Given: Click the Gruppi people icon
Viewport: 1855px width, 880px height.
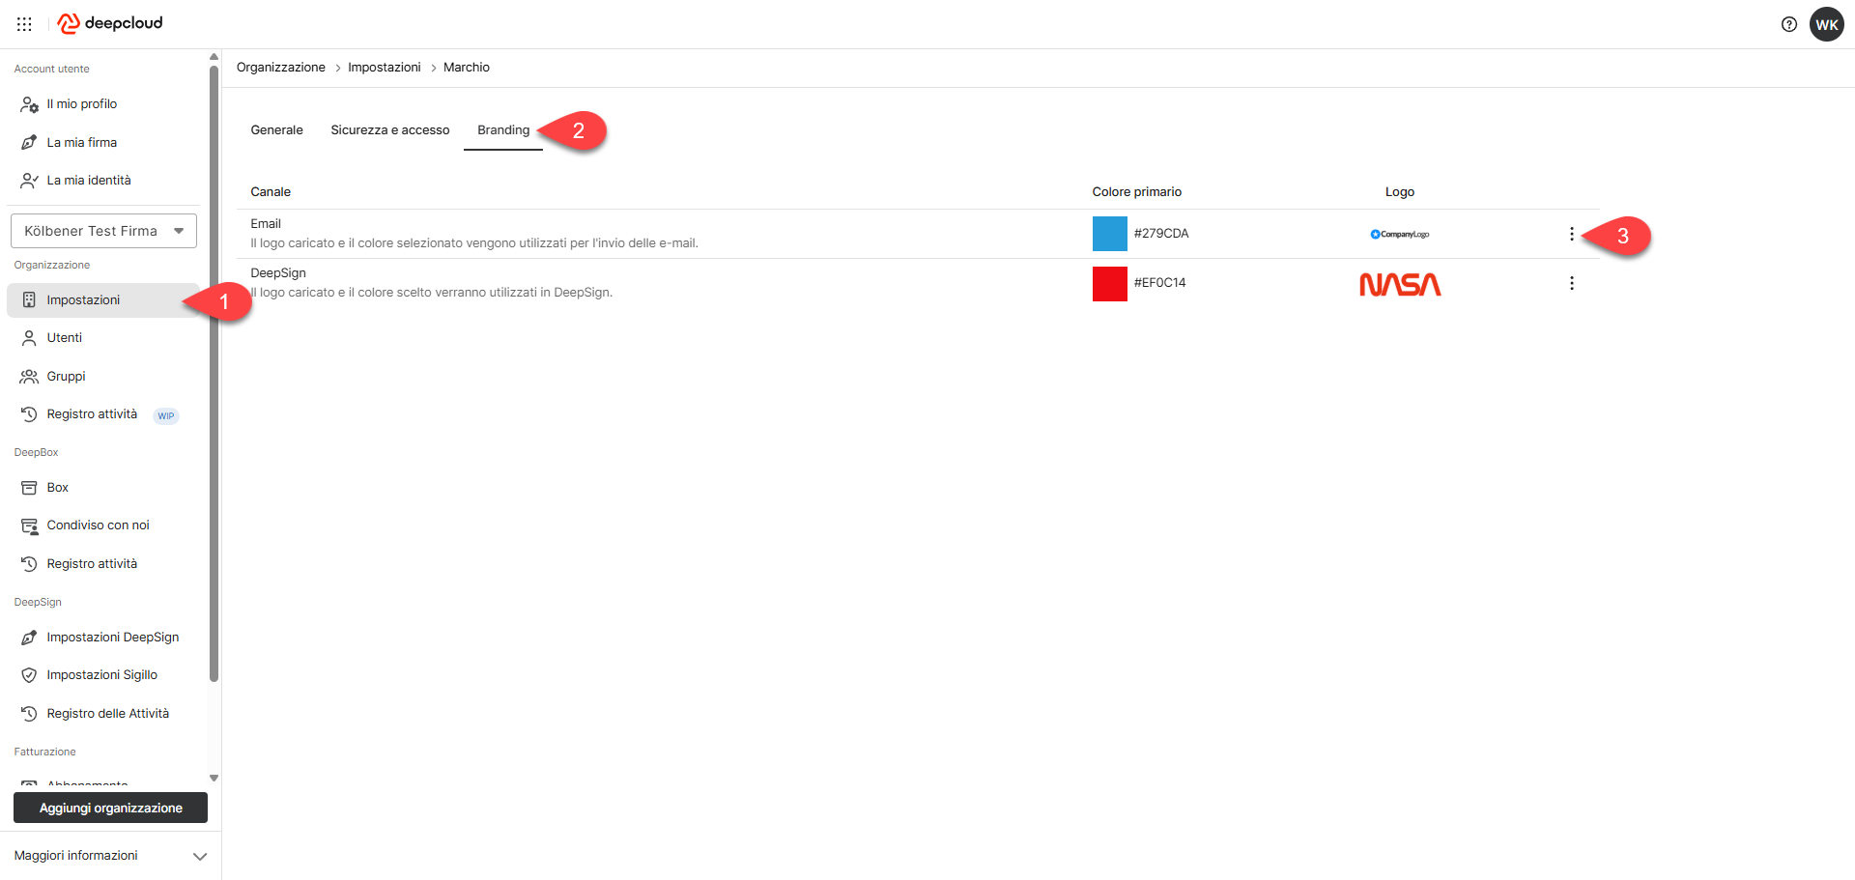Looking at the screenshot, I should click(x=29, y=377).
